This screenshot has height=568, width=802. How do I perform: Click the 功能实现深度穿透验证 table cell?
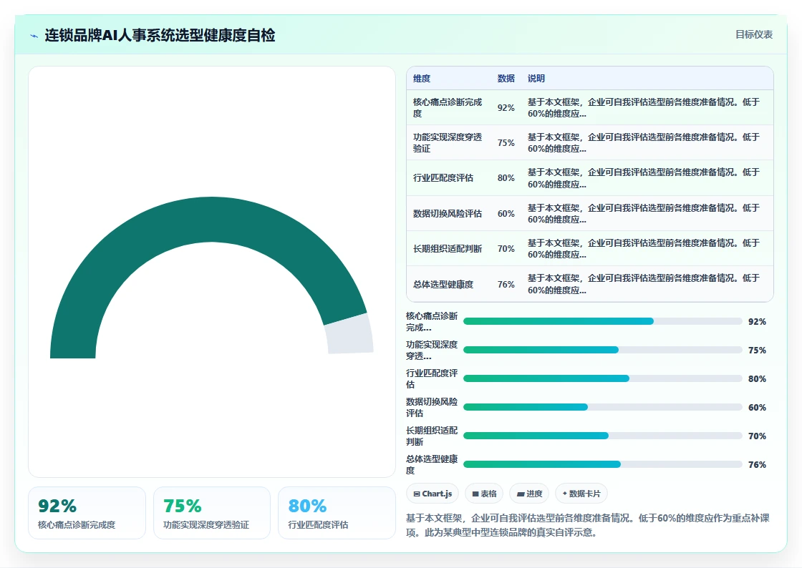448,142
